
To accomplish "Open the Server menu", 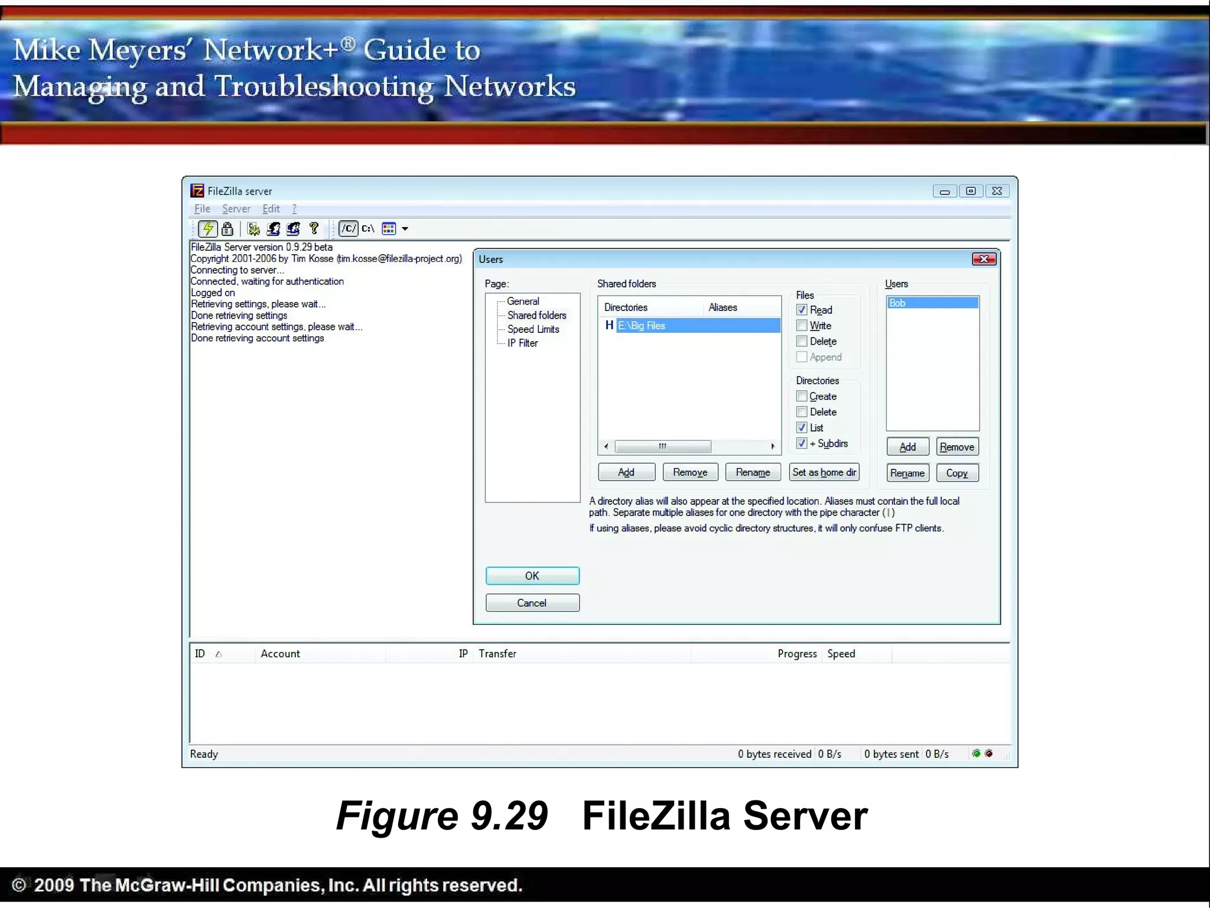I will click(x=236, y=209).
